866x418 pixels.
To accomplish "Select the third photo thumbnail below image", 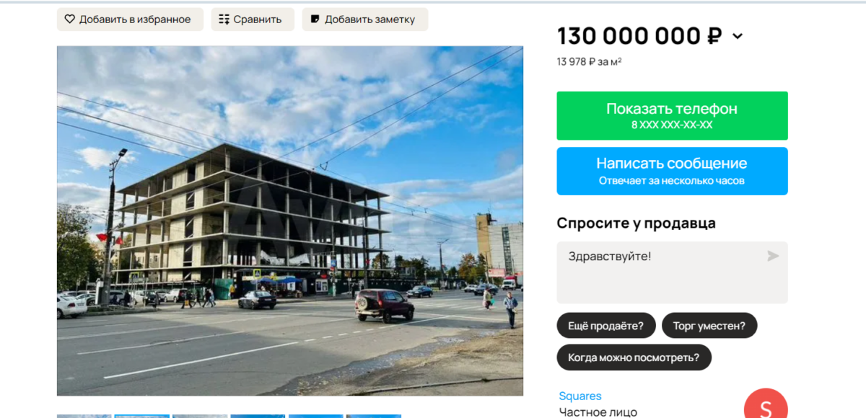I will click(200, 416).
